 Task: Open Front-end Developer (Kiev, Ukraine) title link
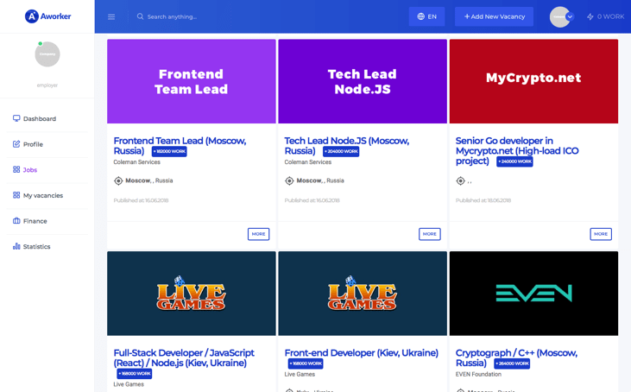click(x=362, y=353)
